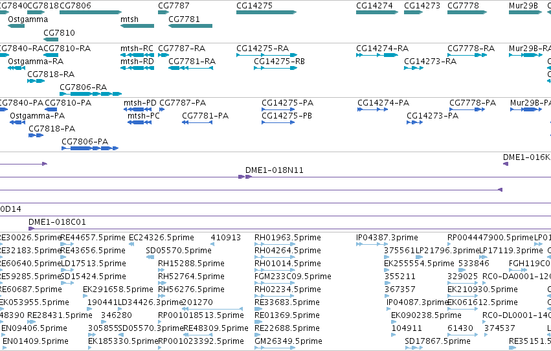Image resolution: width=551 pixels, height=351 pixels.
Task: Click the DME1-018N11 BAC label
Action: pyautogui.click(x=275, y=170)
